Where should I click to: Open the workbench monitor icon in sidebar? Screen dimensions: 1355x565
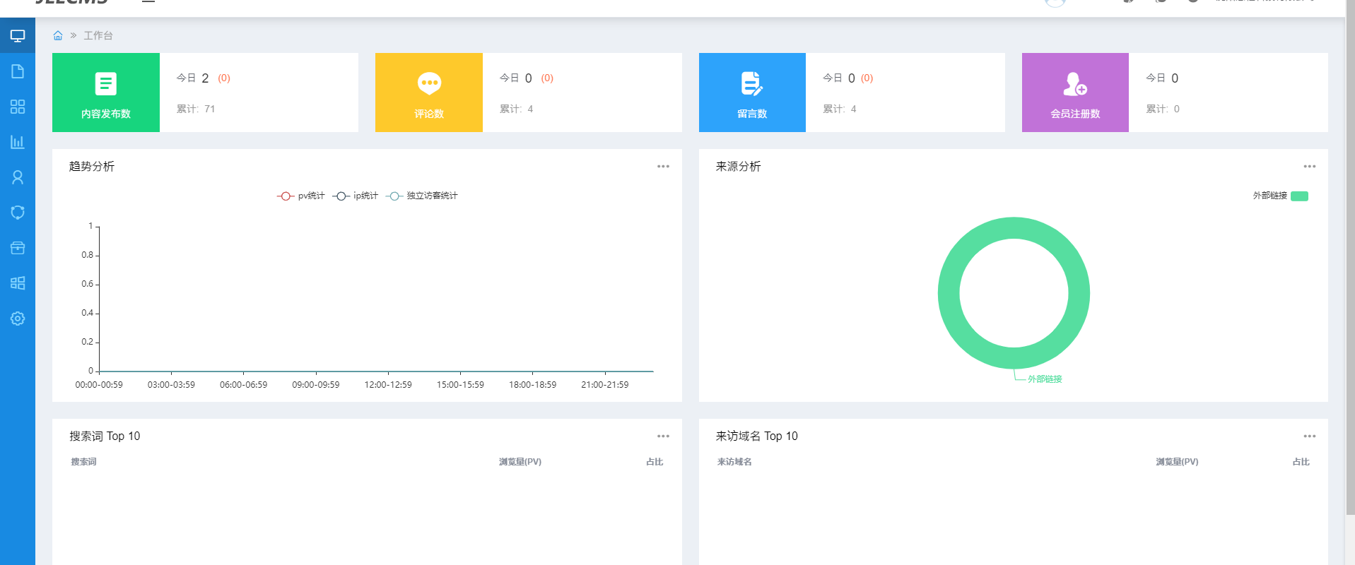point(18,36)
